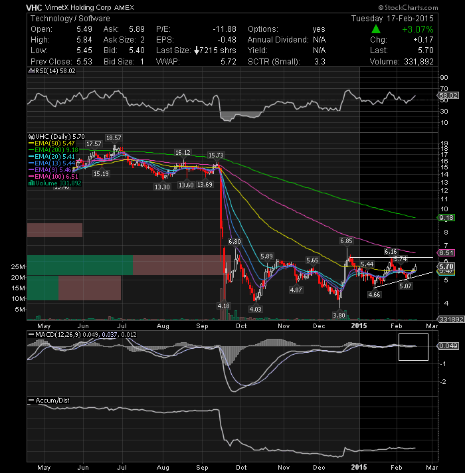Viewport: 465px width, 473px height.
Task: Click the 58.02 RSI axis value tag
Action: [448, 95]
